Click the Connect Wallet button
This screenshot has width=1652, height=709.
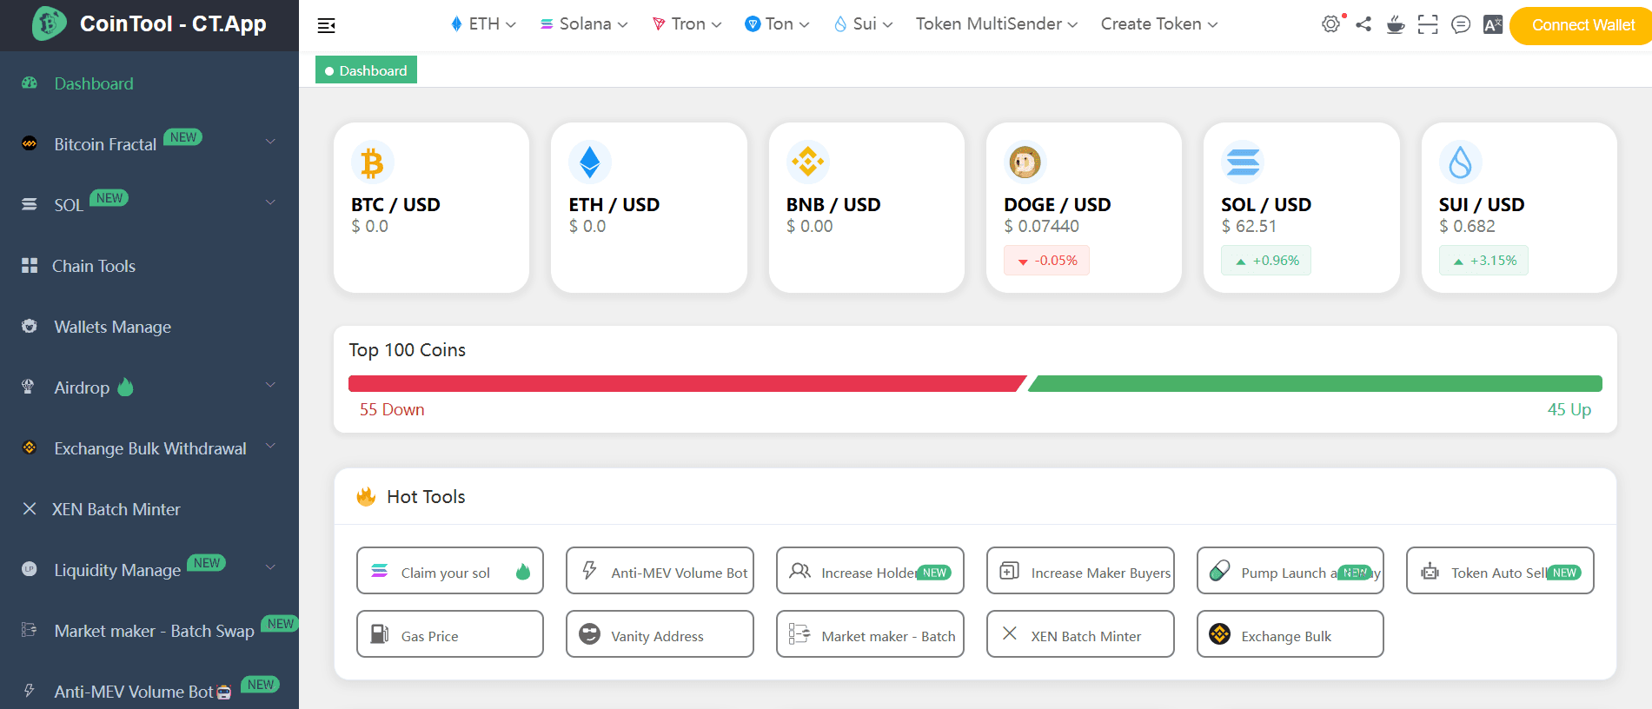point(1582,25)
